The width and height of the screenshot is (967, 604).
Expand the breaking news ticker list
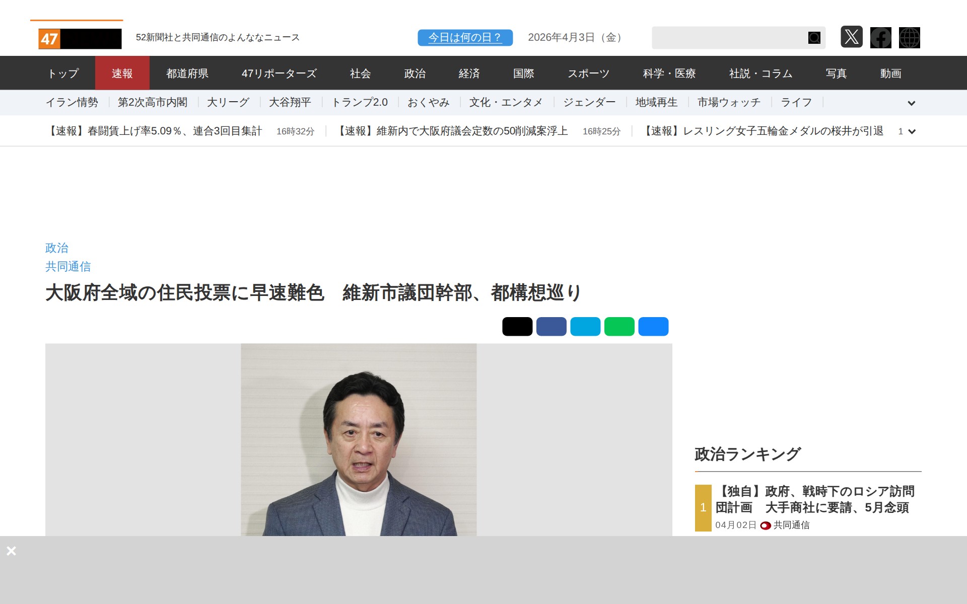911,131
